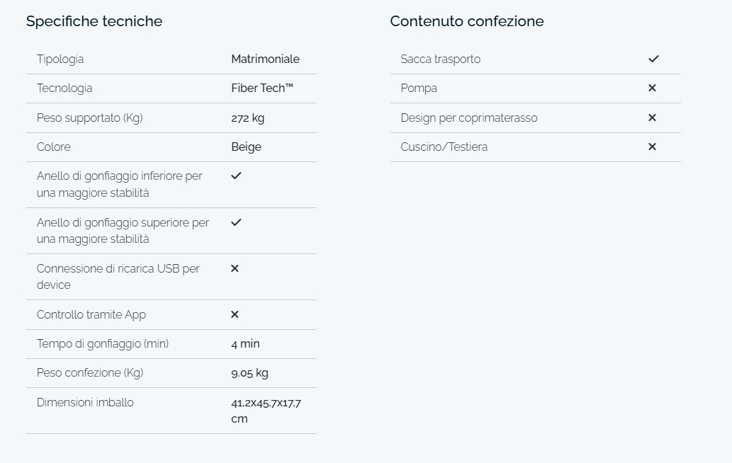Click checkmark for Anello di gonfiaggio superiore
732x463 pixels.
coord(236,222)
